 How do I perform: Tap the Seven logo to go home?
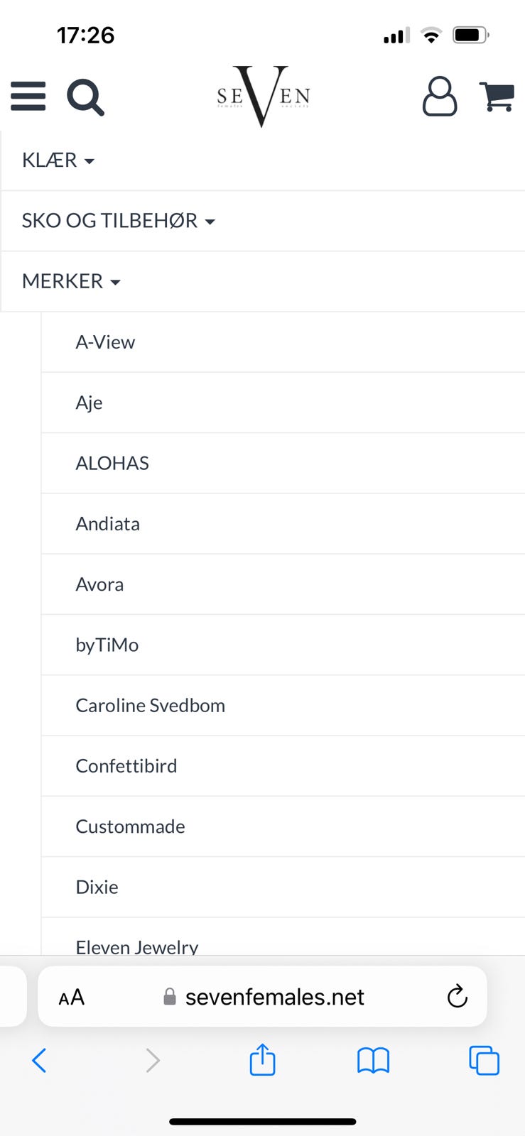(x=263, y=96)
